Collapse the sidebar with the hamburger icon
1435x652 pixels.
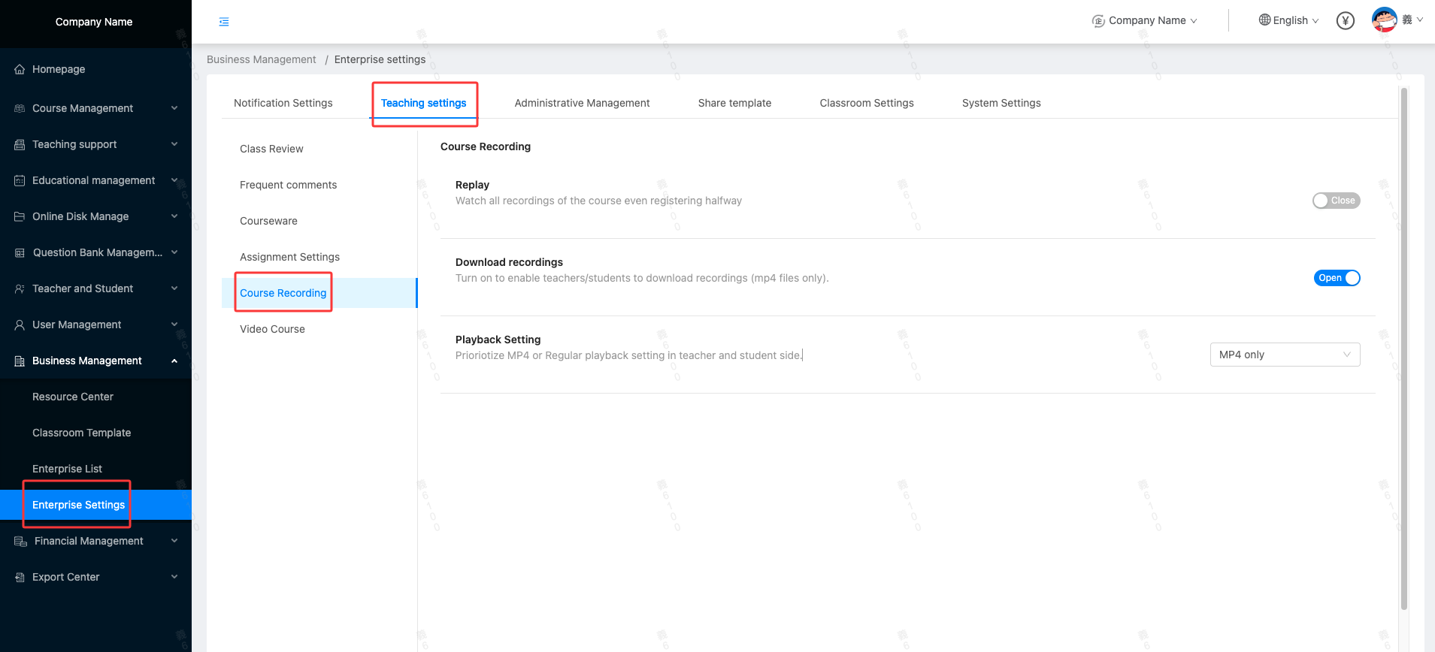224,22
